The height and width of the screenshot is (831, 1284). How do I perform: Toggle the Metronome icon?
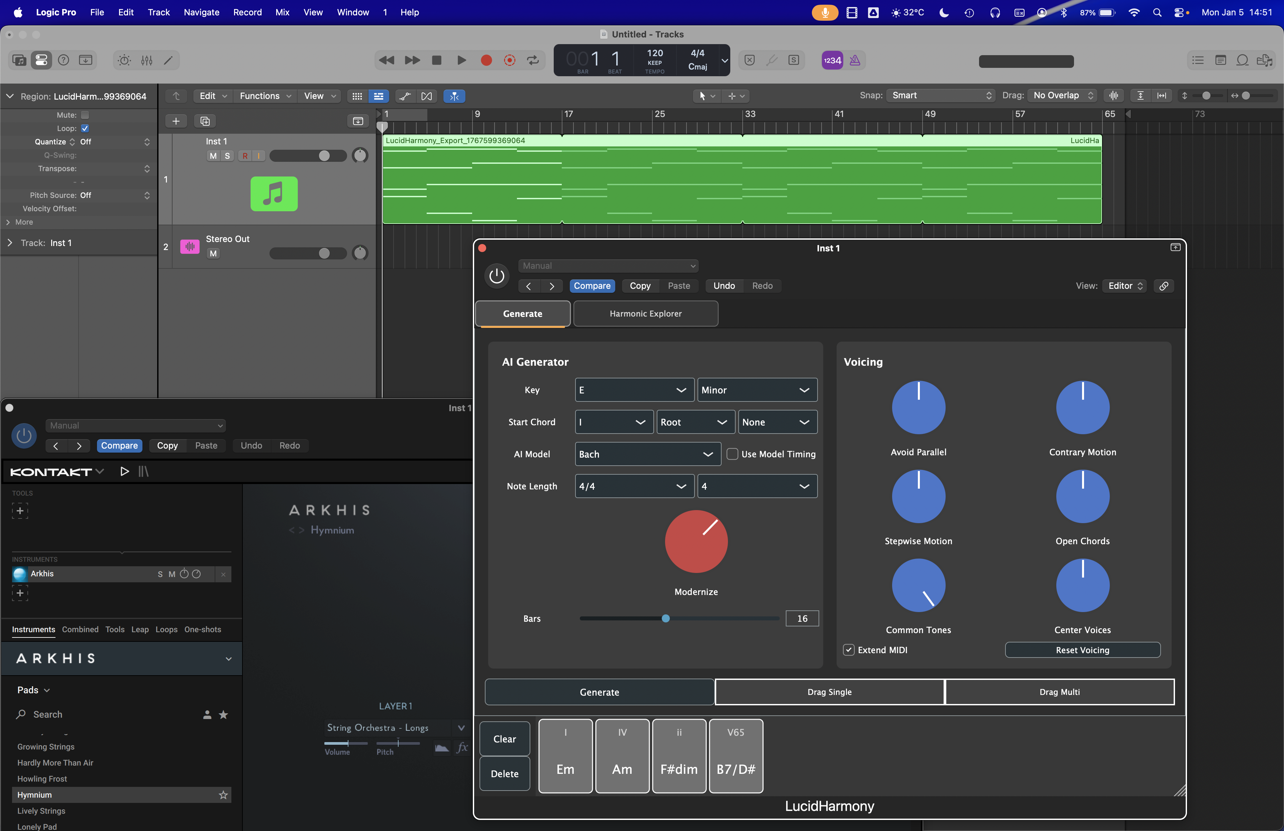(855, 61)
